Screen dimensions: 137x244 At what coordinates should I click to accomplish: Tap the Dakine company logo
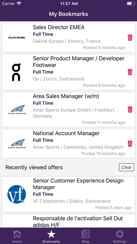(x=17, y=38)
